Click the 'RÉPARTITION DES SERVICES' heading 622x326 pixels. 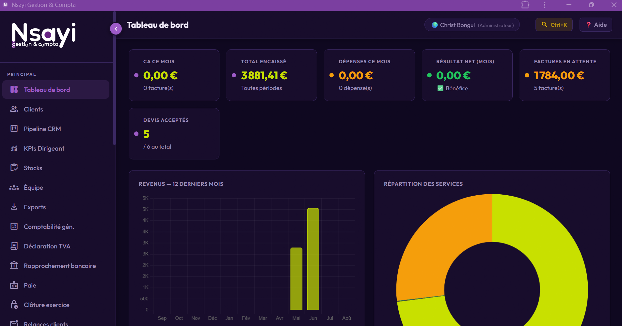pyautogui.click(x=423, y=184)
